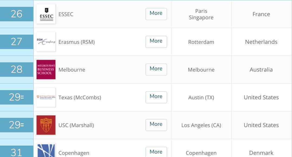
Task: Click the rank 26 badge
Action: (16, 14)
